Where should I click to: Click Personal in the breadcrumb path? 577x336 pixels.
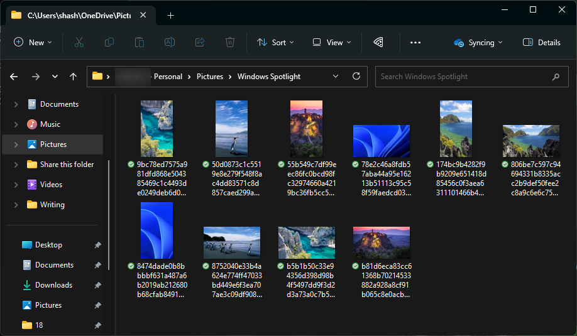coord(168,77)
